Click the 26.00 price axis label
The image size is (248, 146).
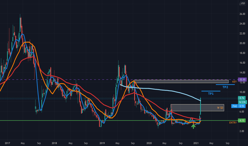point(242,14)
